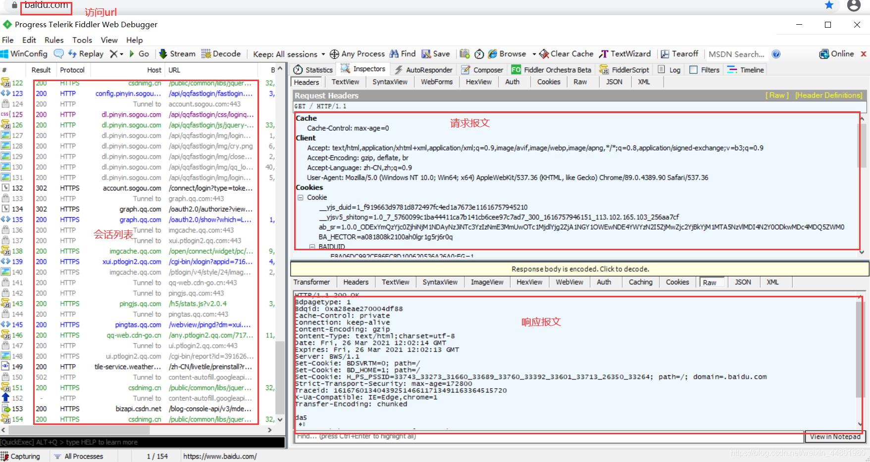The height and width of the screenshot is (462, 870).
Task: Open the Remove sessions X dropdown
Action: [116, 54]
